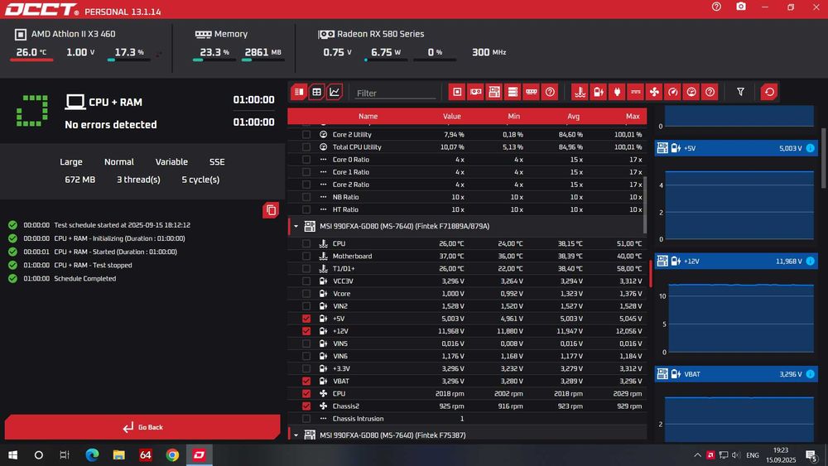
Task: Collapse the MSI 990FXA-GD80 Fintek F71889A group
Action: (296, 227)
